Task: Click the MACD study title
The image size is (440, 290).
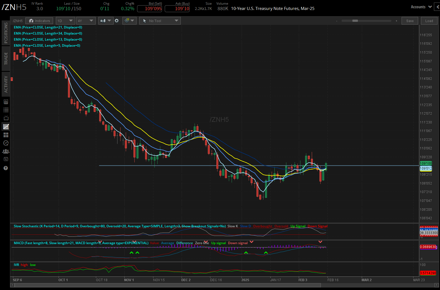Action: point(81,243)
